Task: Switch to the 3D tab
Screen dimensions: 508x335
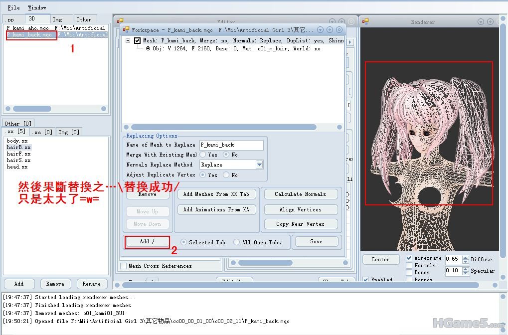Action: click(37, 19)
